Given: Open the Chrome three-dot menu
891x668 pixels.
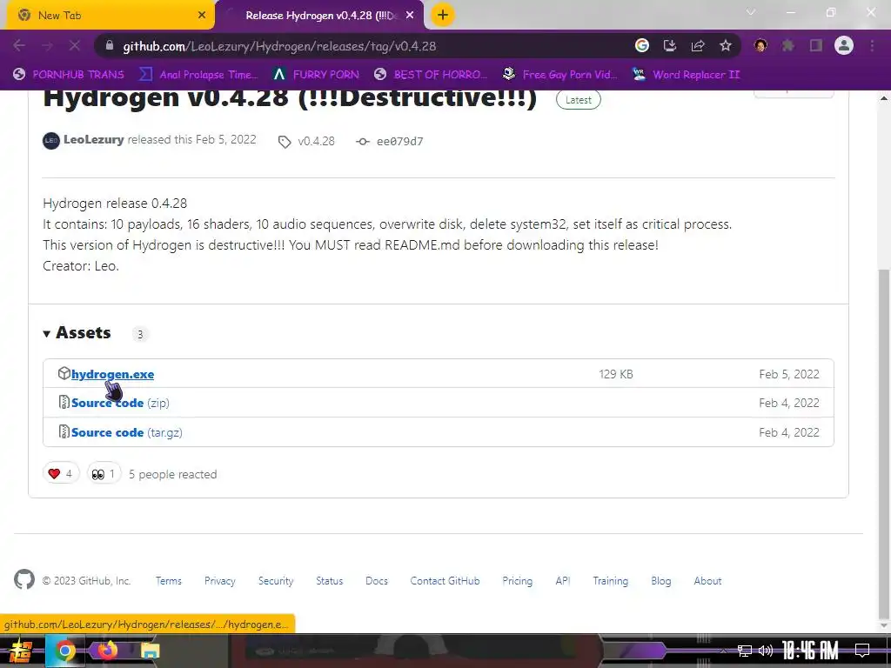Looking at the screenshot, I should pyautogui.click(x=872, y=45).
